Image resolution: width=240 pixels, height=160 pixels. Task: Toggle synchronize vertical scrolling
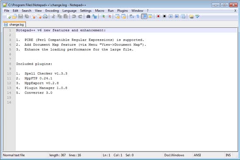point(117,17)
